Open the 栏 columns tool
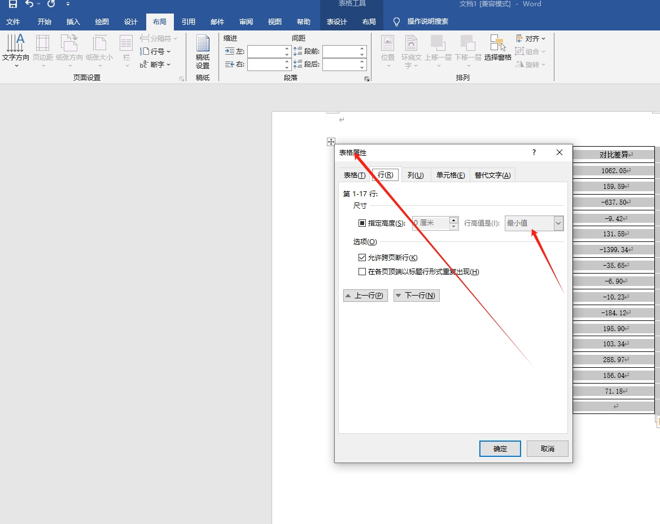Viewport: 660px width, 524px height. (x=126, y=50)
